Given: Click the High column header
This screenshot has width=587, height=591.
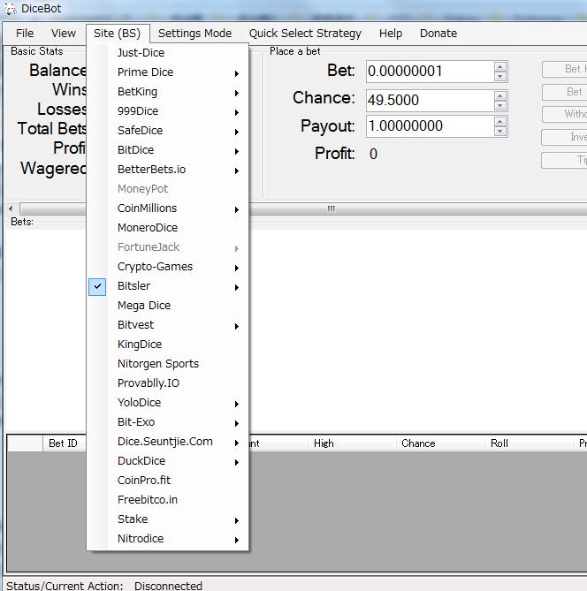Looking at the screenshot, I should (324, 443).
